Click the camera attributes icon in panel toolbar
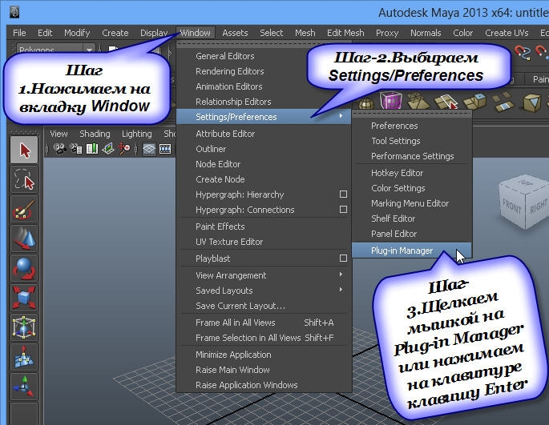Viewport: 549px width, 425px height. tap(76, 149)
